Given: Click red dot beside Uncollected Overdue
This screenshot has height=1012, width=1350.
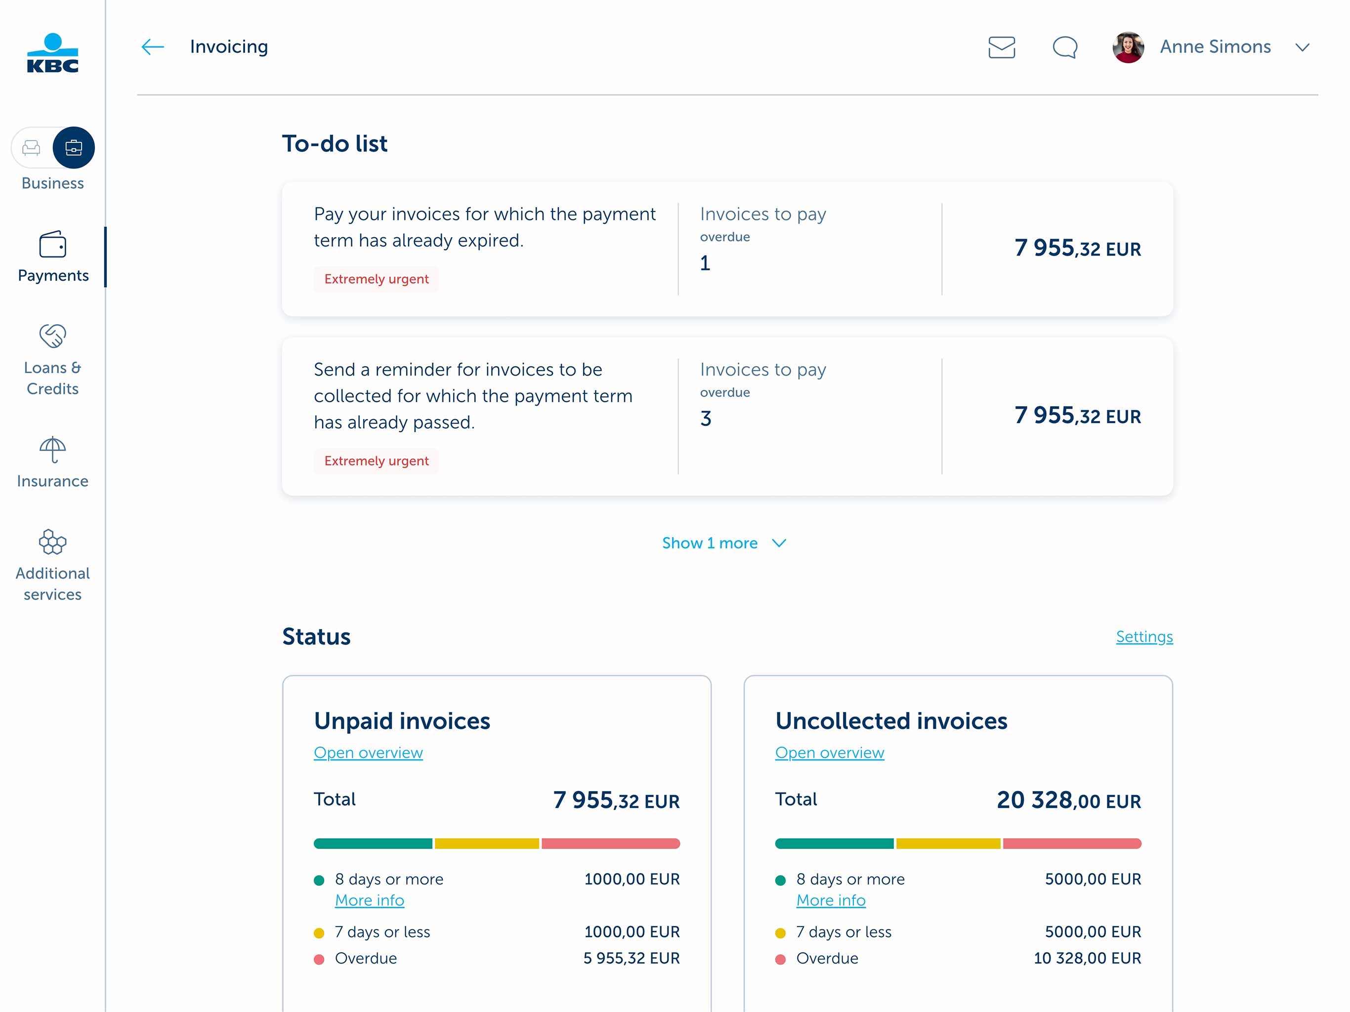Looking at the screenshot, I should coord(780,959).
